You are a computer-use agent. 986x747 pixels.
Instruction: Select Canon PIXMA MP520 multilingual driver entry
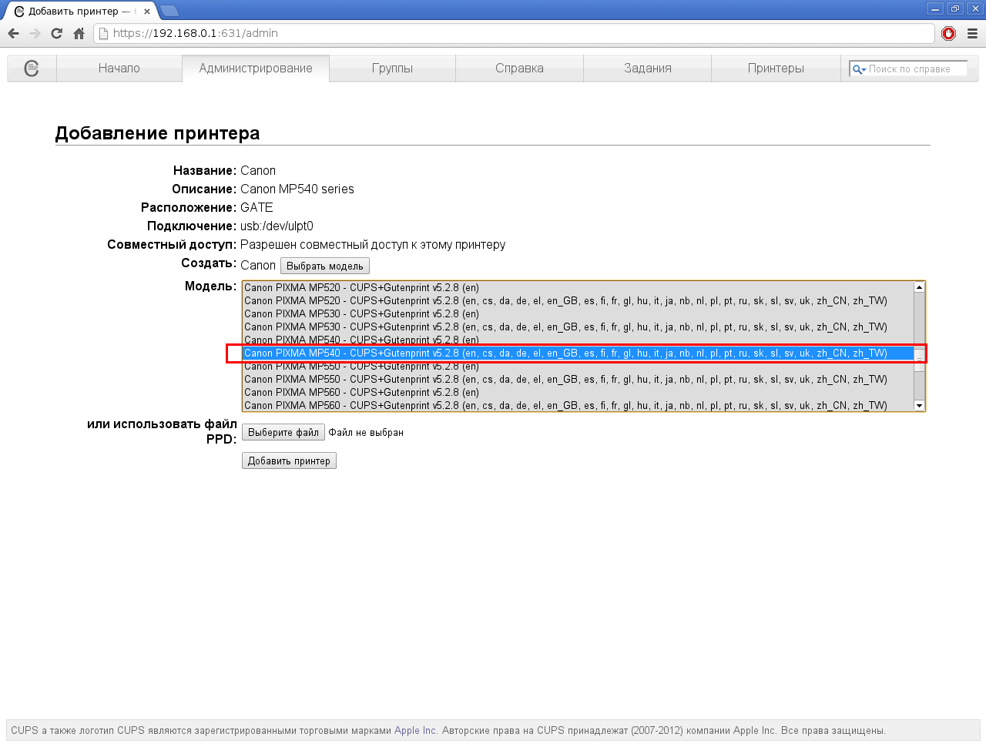point(578,301)
